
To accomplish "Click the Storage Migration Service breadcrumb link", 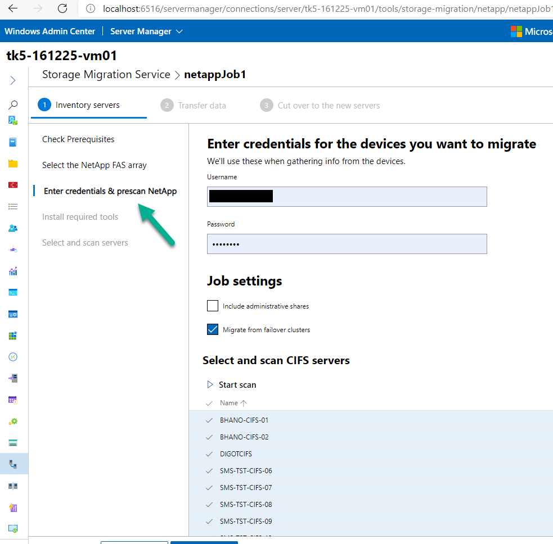I will pos(106,74).
